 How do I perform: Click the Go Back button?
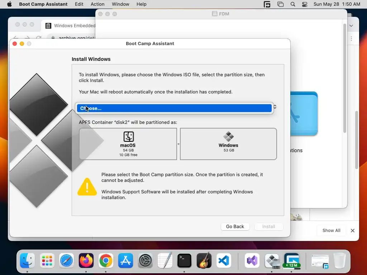coord(235,226)
